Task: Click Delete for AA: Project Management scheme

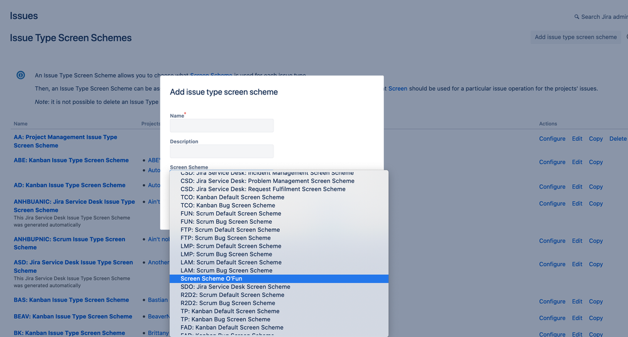Action: 618,139
